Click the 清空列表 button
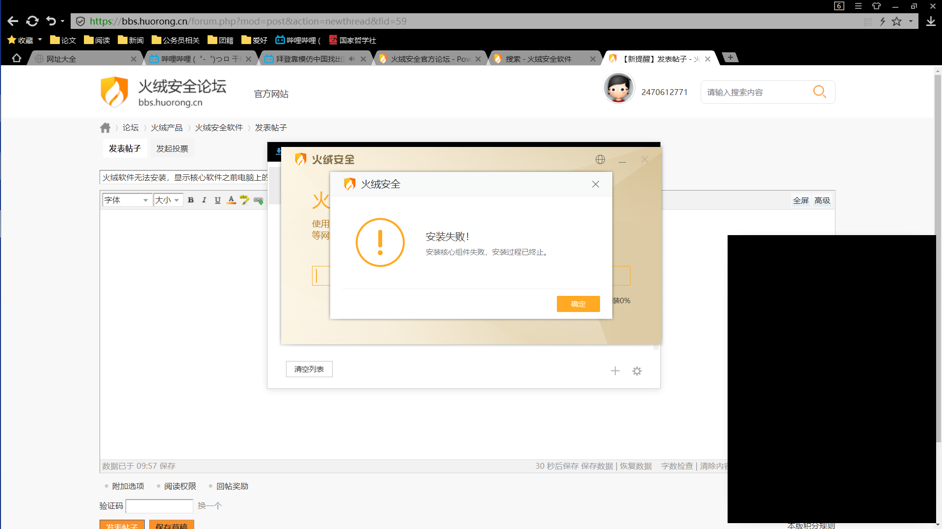This screenshot has height=529, width=942. [x=309, y=369]
